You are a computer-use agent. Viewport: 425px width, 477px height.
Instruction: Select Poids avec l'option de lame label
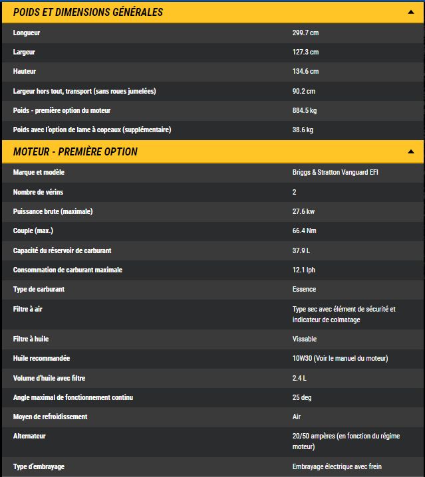(92, 130)
